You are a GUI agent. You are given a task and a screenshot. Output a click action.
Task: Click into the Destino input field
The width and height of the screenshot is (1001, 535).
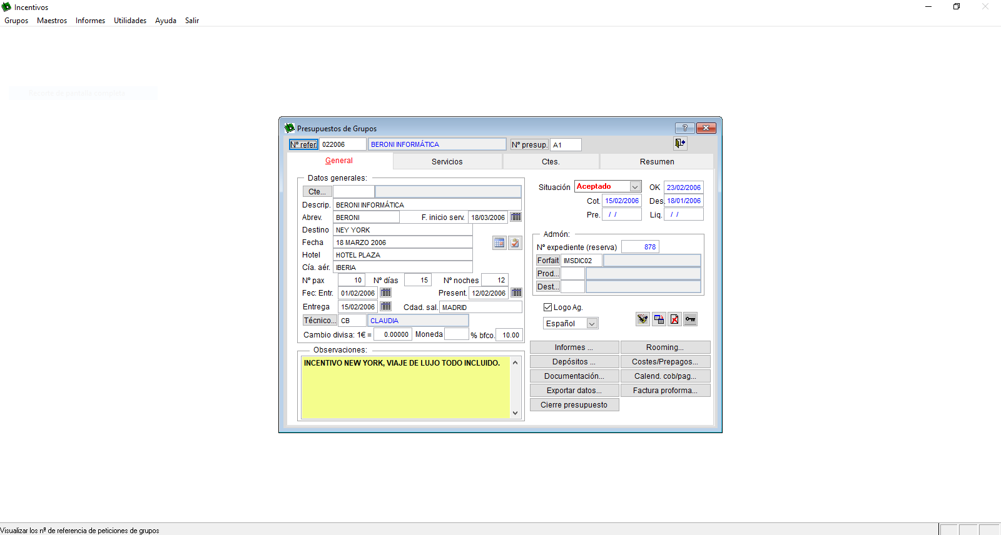(x=402, y=230)
